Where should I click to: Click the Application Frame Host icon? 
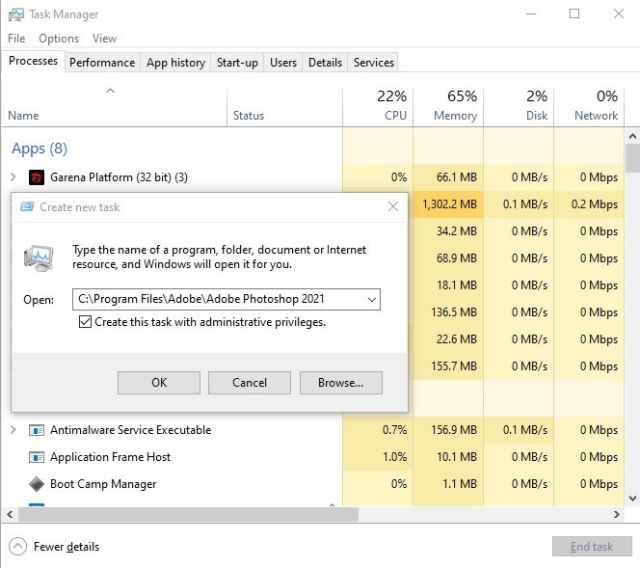[37, 457]
